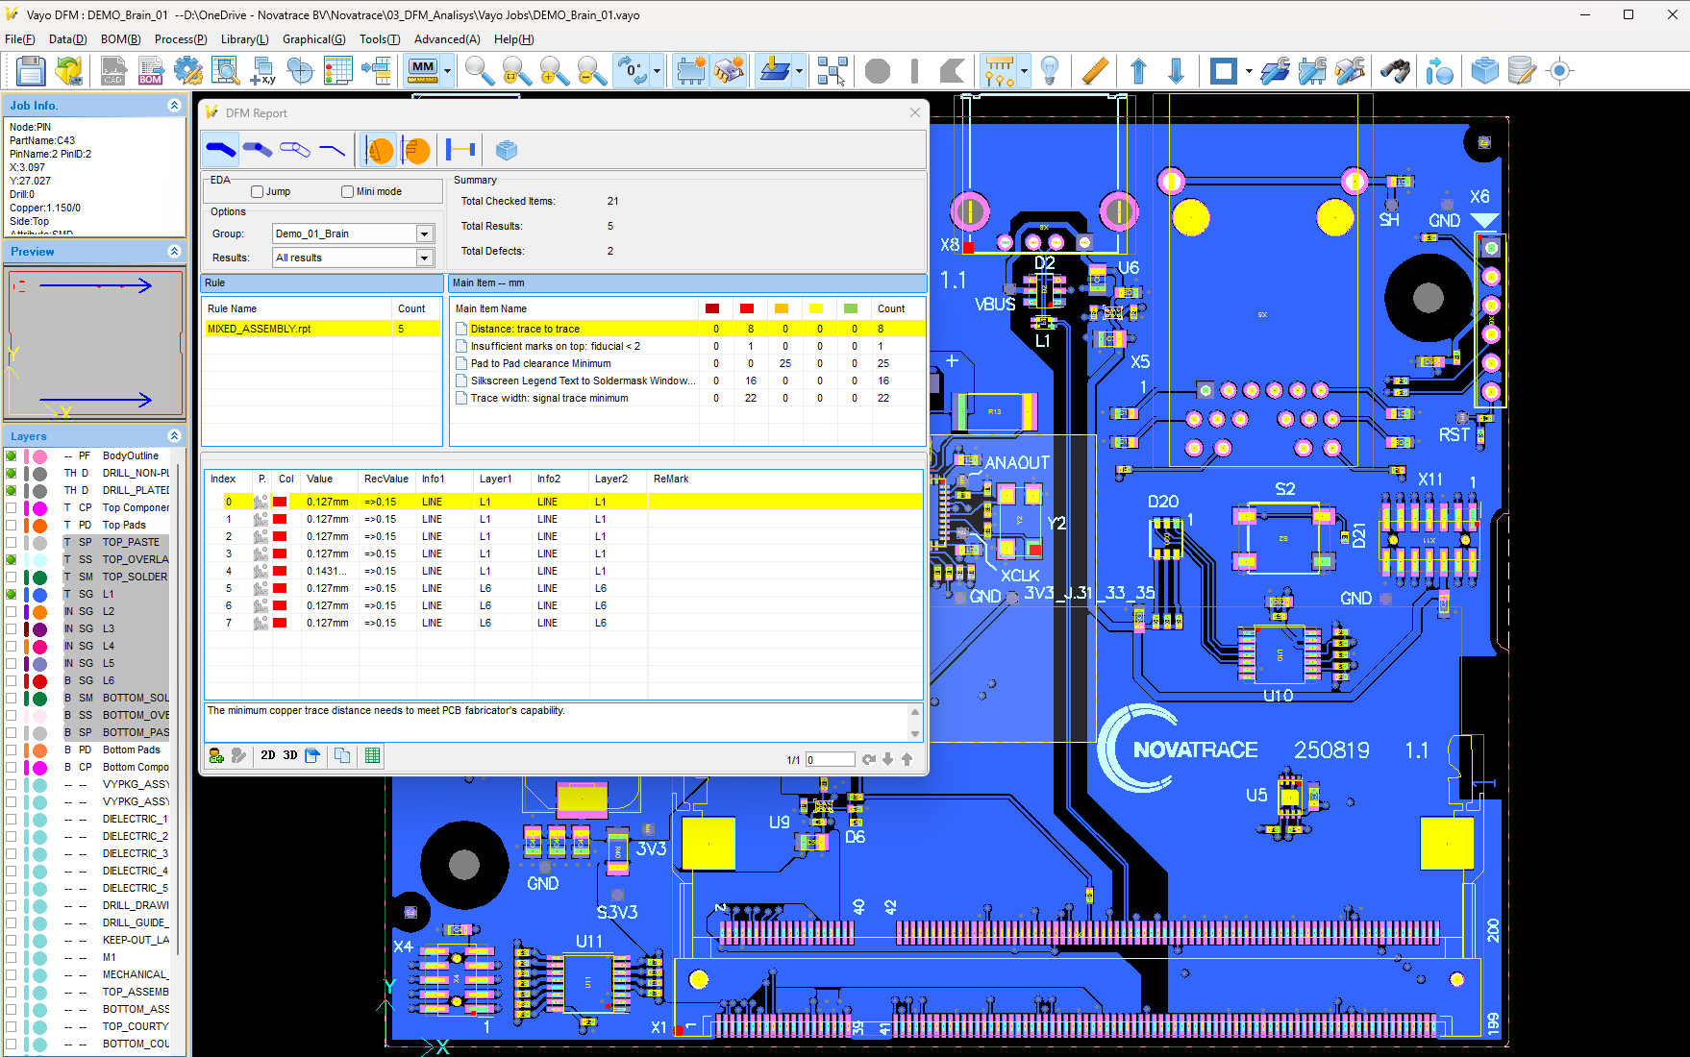Toggle the TOP_PASTE layer checkbox
Screen dimensions: 1690x1057
pos(12,543)
